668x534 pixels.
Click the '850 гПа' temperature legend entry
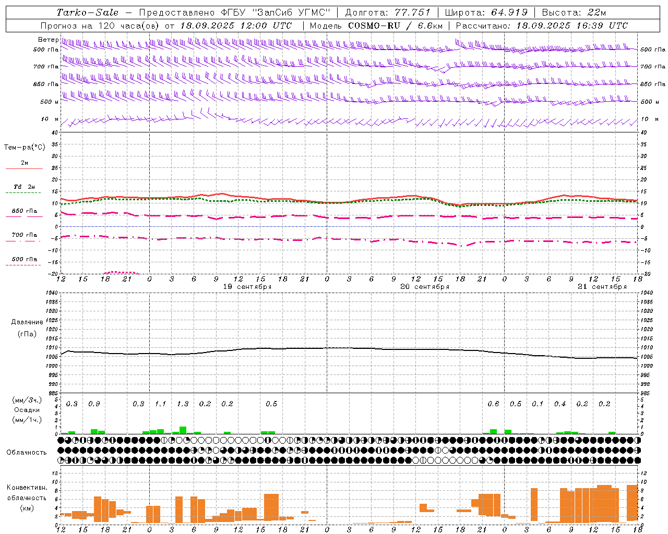pyautogui.click(x=25, y=211)
